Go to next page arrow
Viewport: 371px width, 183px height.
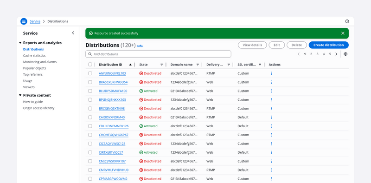336,54
